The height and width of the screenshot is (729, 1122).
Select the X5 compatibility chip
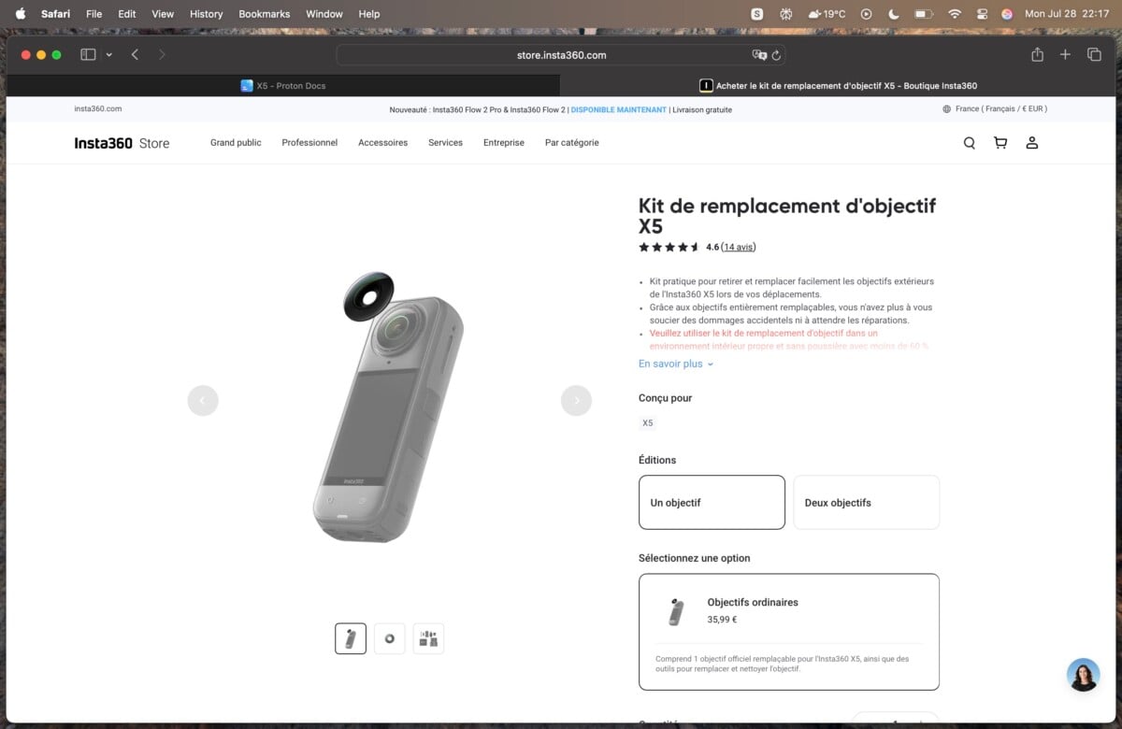click(x=648, y=423)
